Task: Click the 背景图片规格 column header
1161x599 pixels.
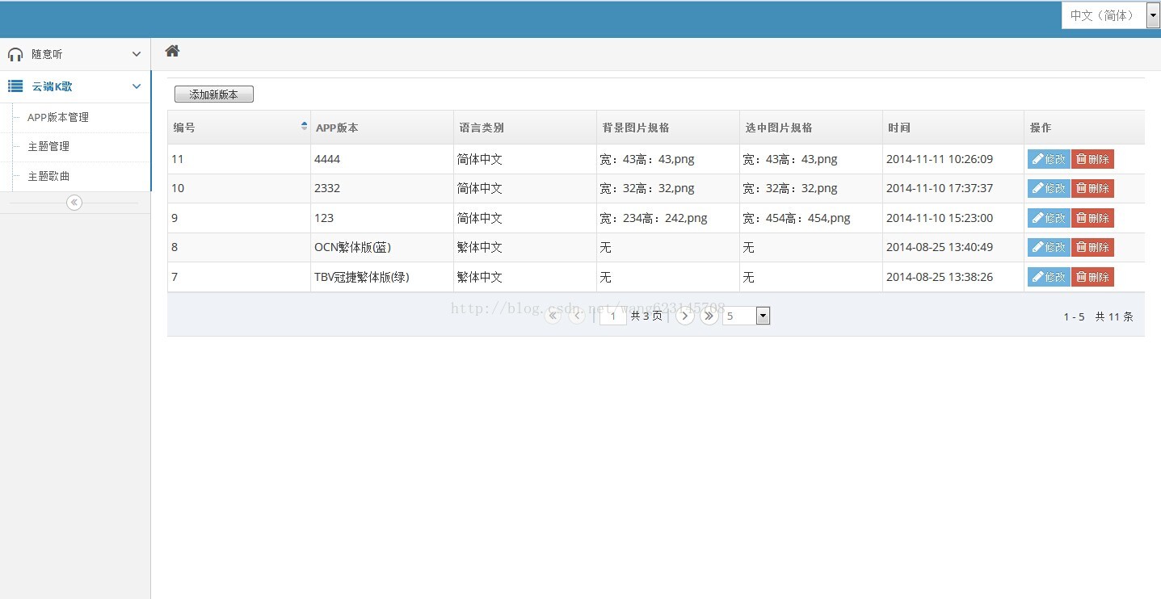Action: click(668, 128)
